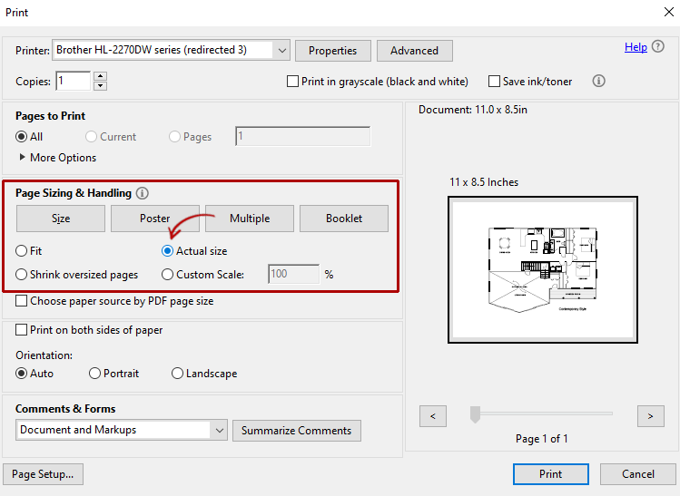The image size is (680, 496).
Task: Open Comments & Forms dropdown
Action: pos(218,430)
